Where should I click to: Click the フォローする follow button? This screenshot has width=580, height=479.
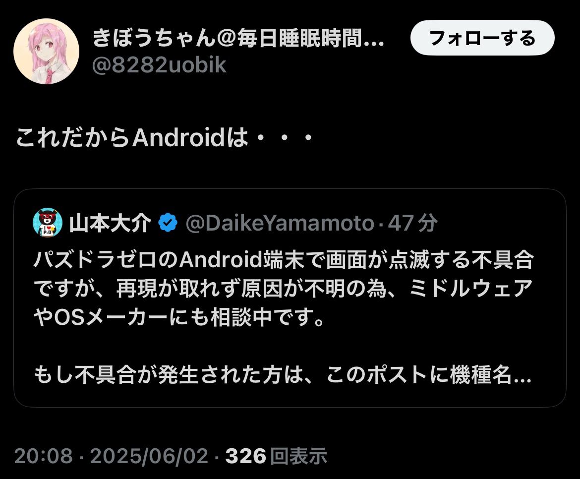pos(482,38)
